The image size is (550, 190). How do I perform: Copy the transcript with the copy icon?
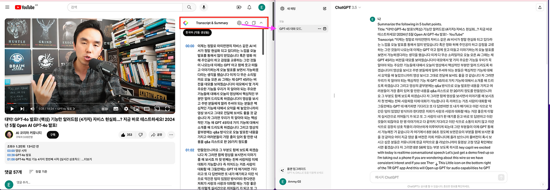[x=254, y=23]
